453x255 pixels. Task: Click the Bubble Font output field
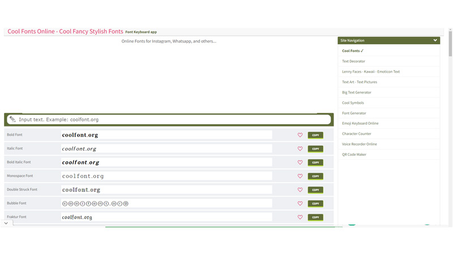pos(166,203)
